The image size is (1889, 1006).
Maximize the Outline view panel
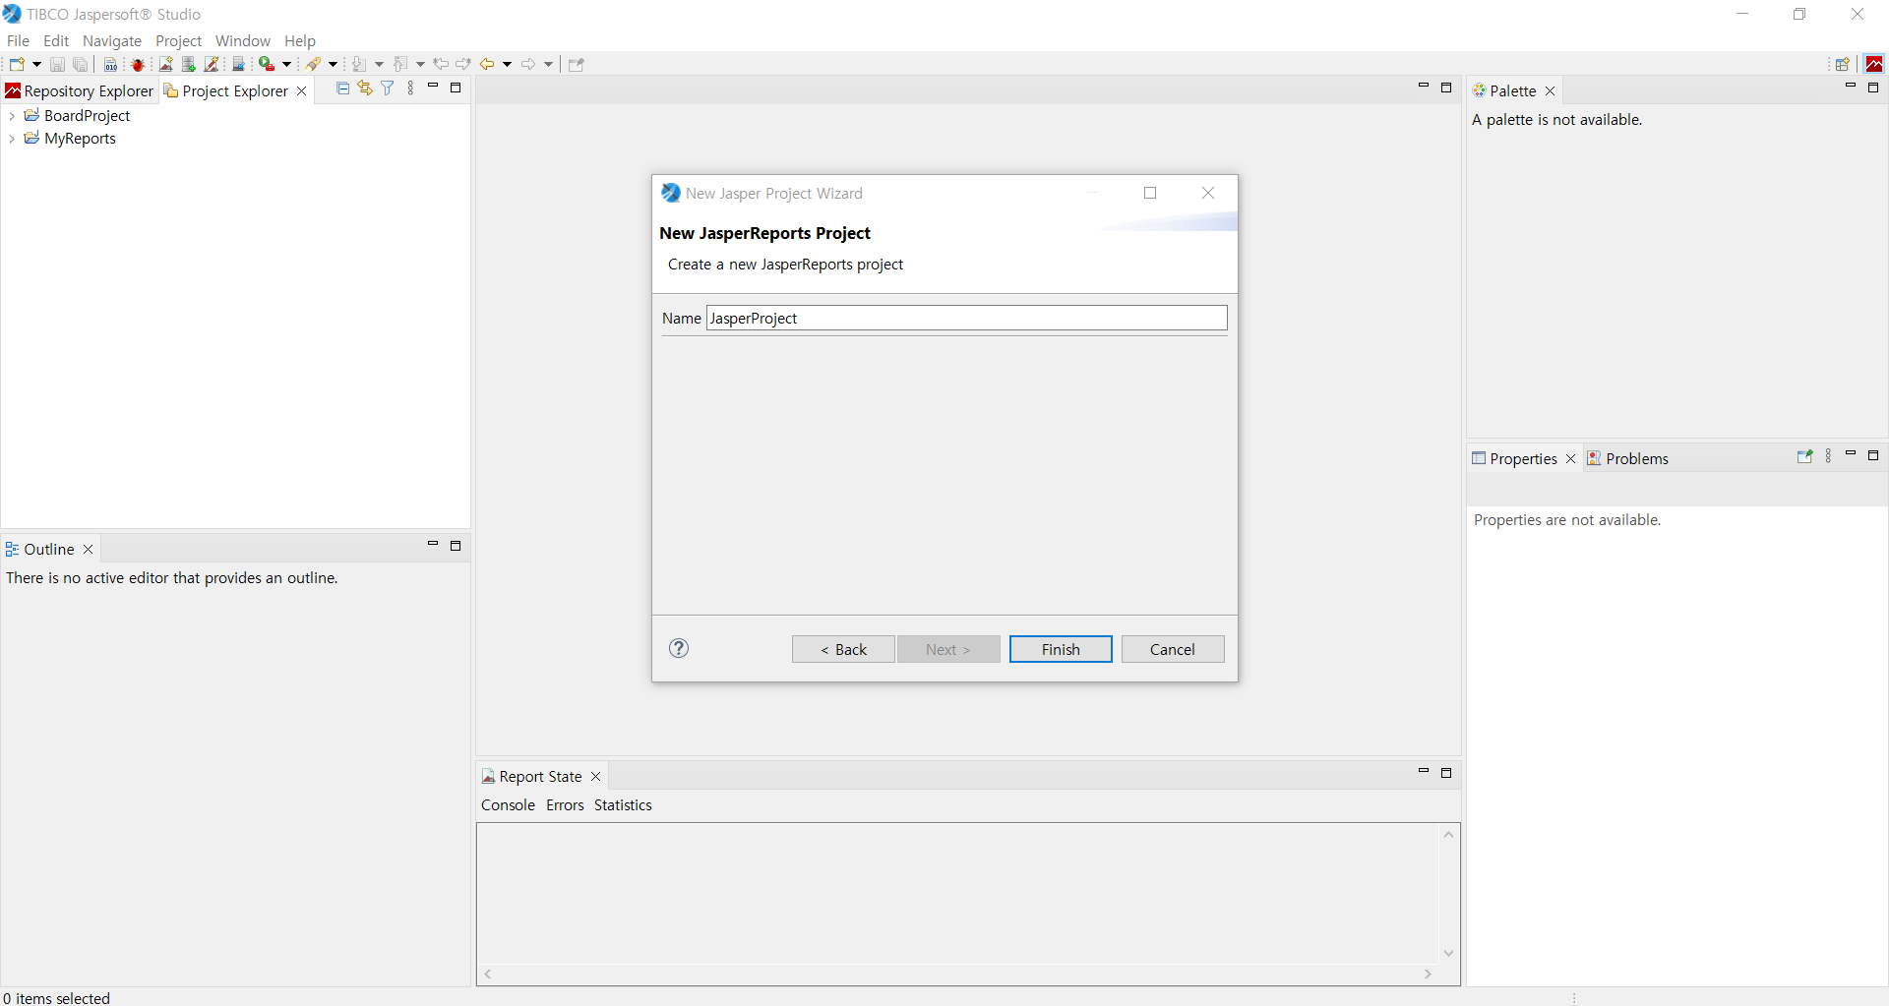coord(456,546)
